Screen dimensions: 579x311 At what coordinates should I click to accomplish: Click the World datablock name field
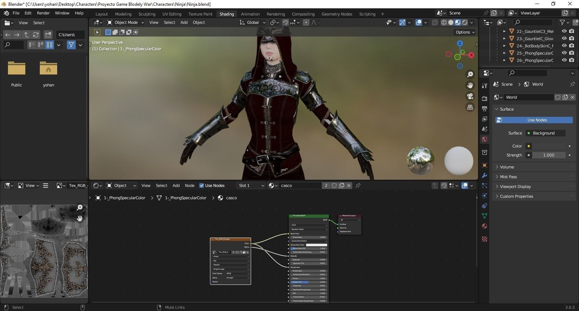[x=529, y=97]
